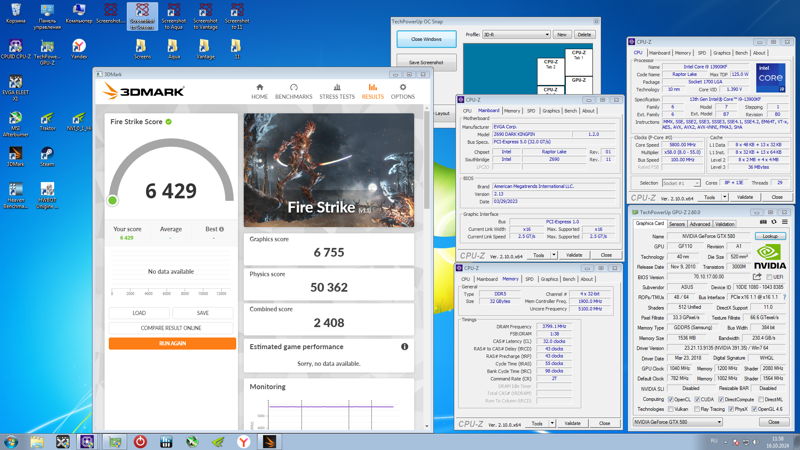Open Tools dropdown arrow in CPU-Z Memory window

[552, 423]
